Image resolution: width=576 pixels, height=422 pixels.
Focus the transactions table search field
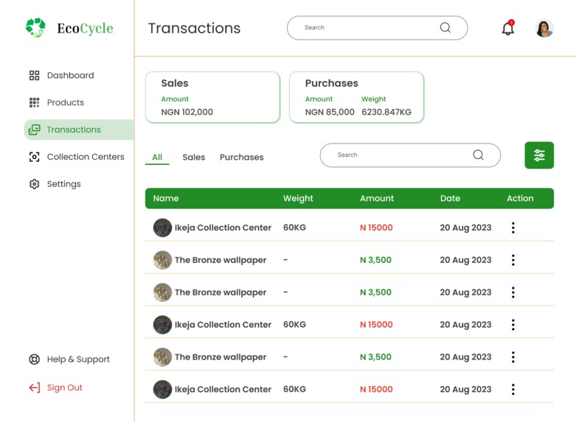pos(410,155)
